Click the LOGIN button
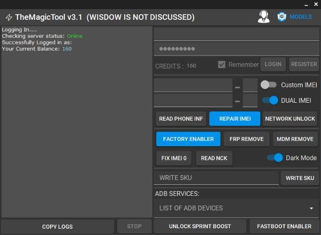 273,64
